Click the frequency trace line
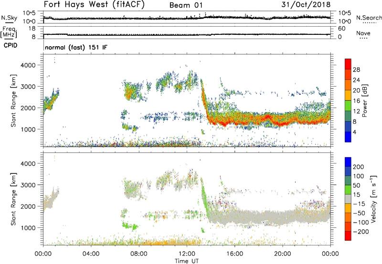 click(x=187, y=34)
